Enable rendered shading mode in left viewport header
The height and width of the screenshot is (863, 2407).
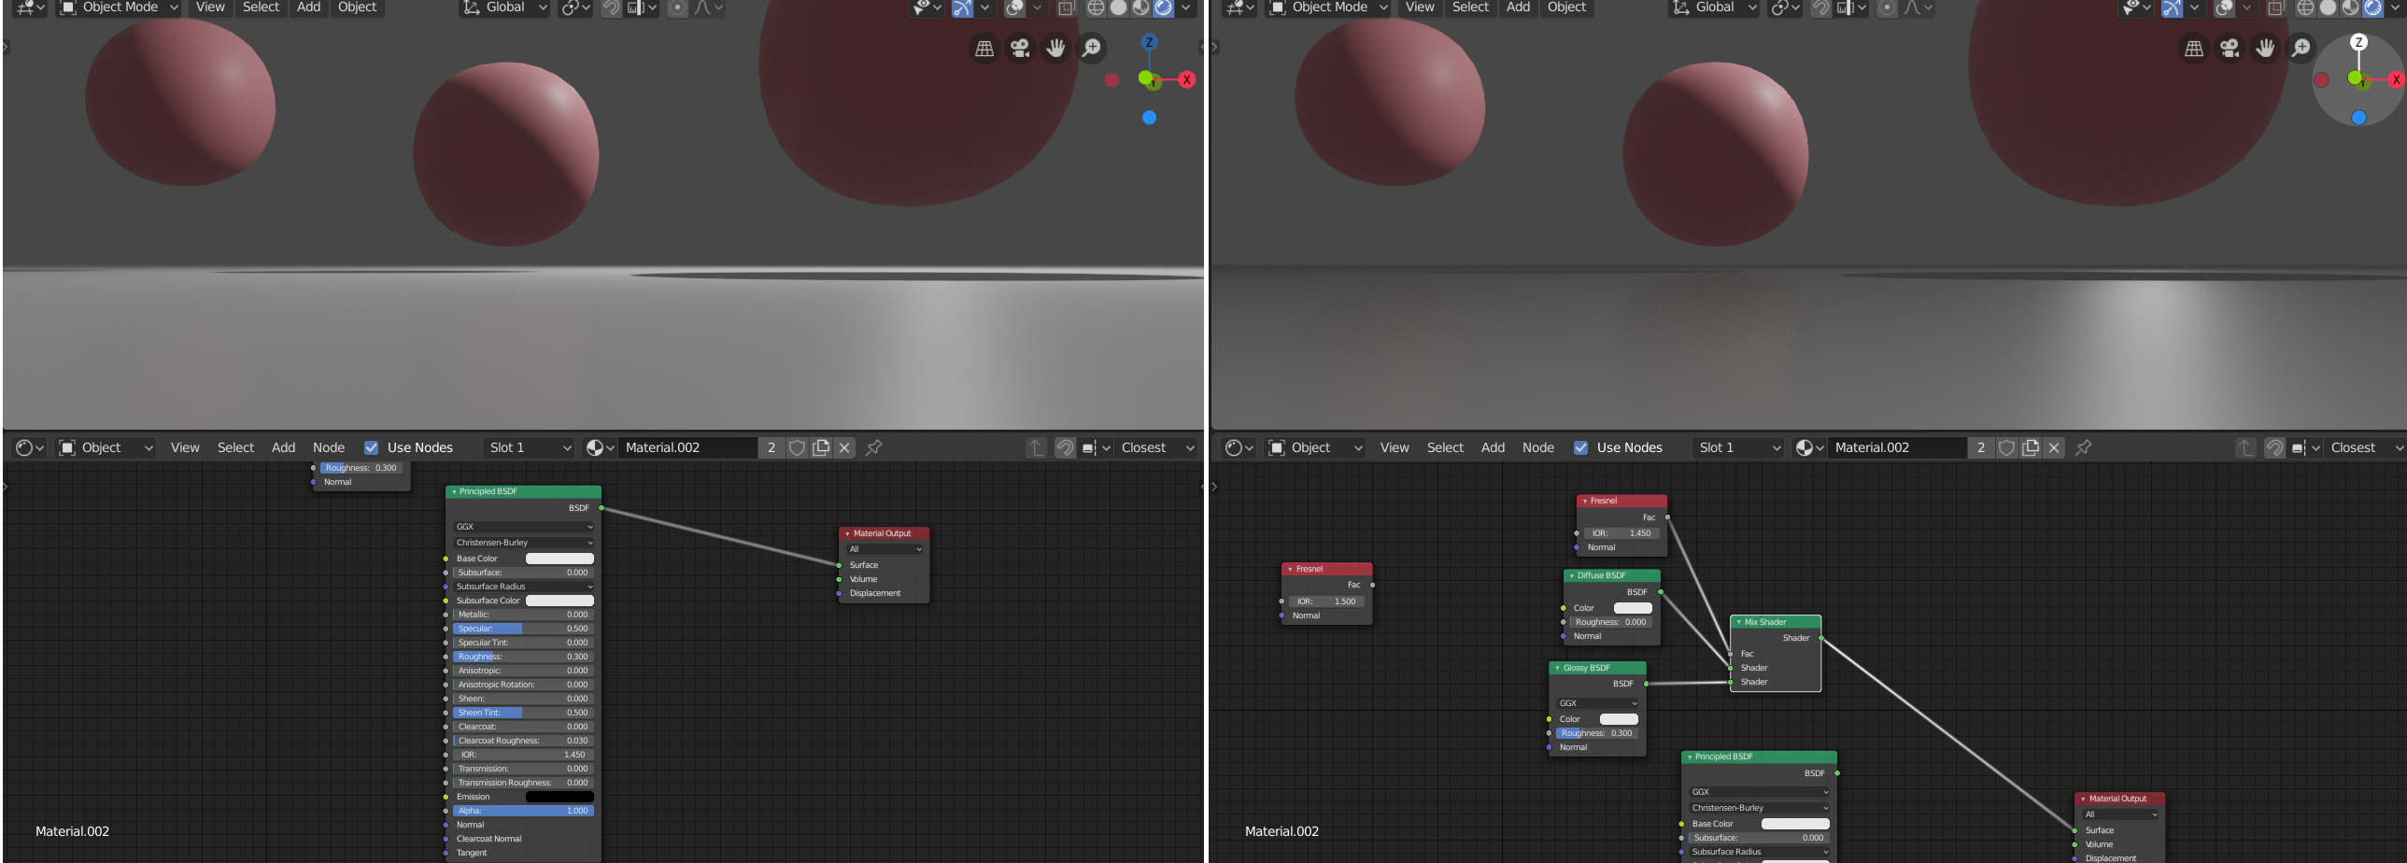(1163, 7)
